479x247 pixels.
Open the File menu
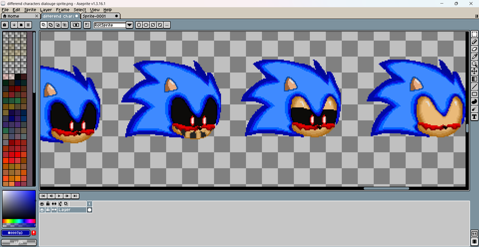5,10
